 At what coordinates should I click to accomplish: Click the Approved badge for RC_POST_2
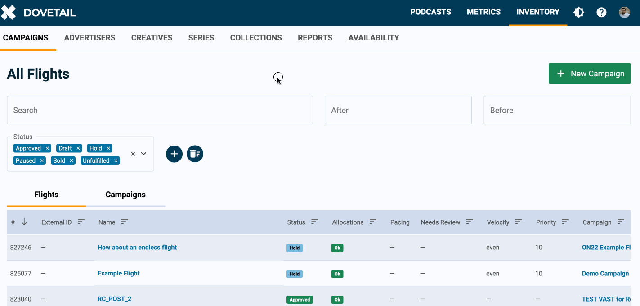coord(300,299)
